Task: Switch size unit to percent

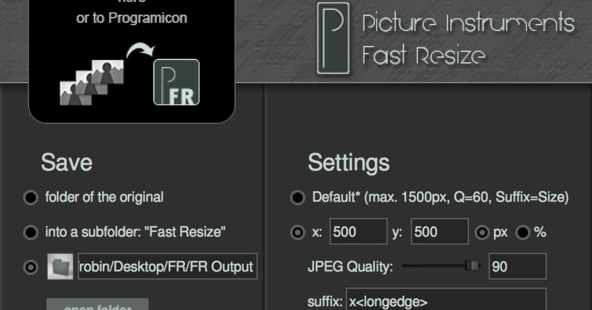Action: (523, 232)
